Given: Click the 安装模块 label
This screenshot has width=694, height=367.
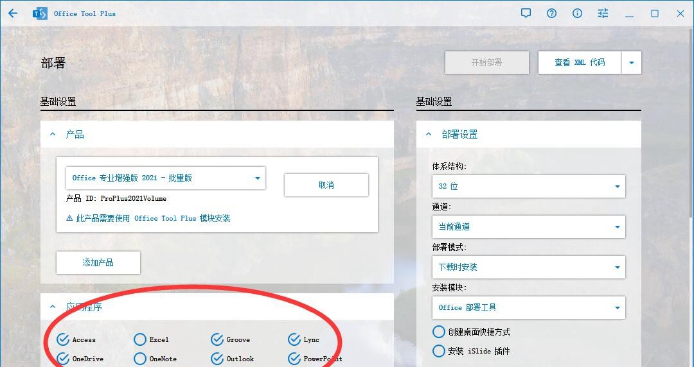Looking at the screenshot, I should click(x=449, y=287).
